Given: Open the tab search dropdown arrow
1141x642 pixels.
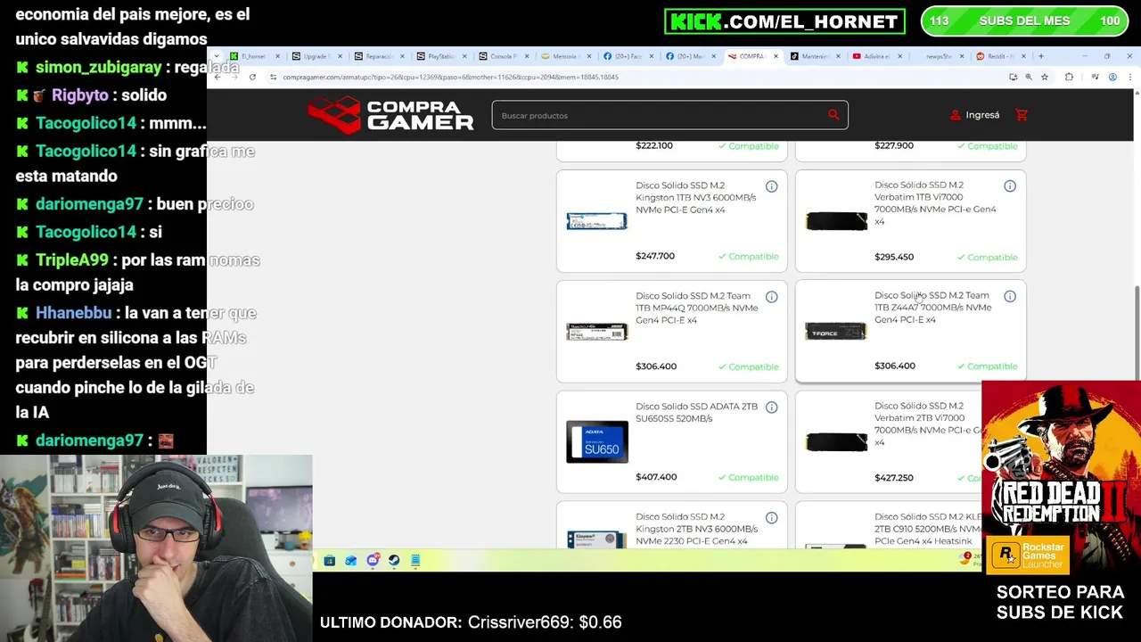Looking at the screenshot, I should pyautogui.click(x=216, y=56).
